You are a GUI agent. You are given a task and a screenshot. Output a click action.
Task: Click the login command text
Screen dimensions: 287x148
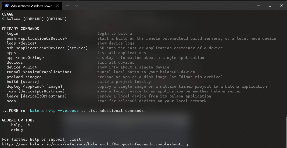(12, 34)
